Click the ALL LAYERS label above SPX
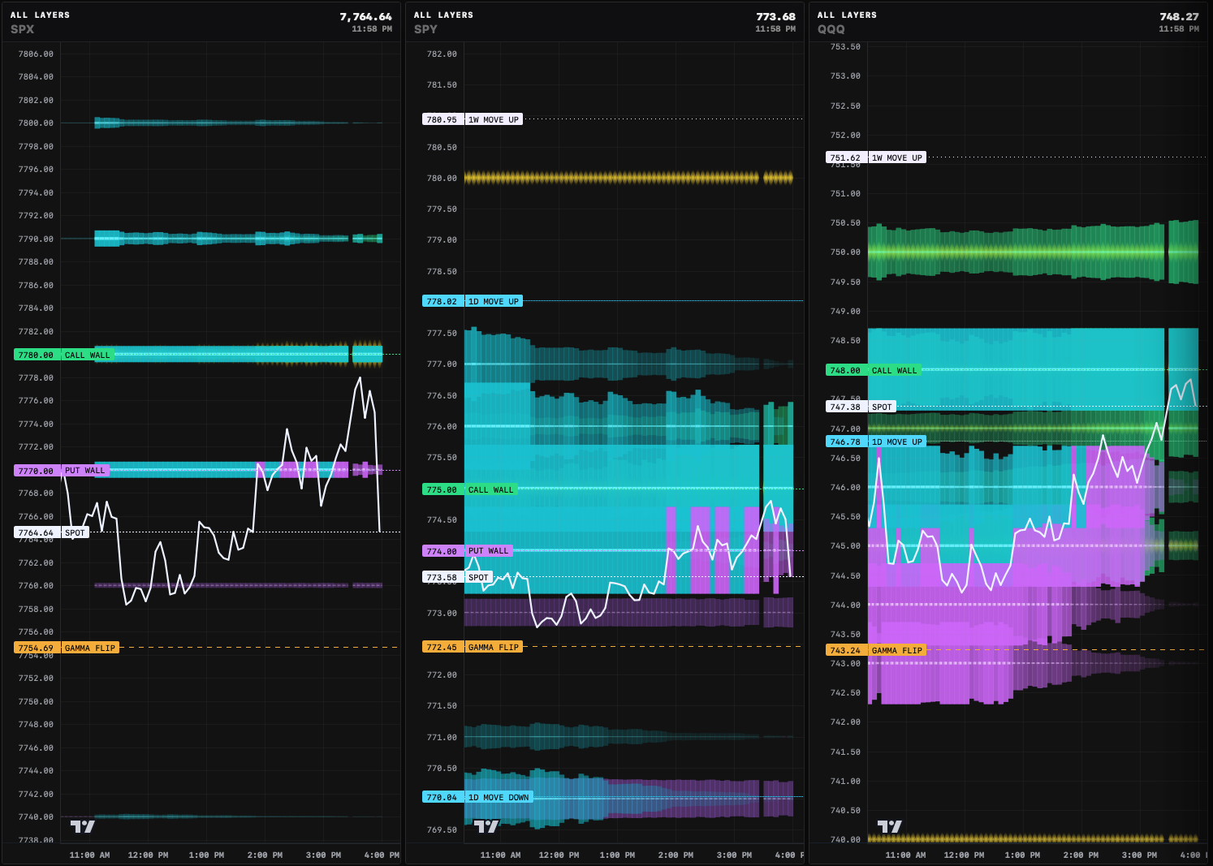Image resolution: width=1213 pixels, height=866 pixels. (40, 15)
